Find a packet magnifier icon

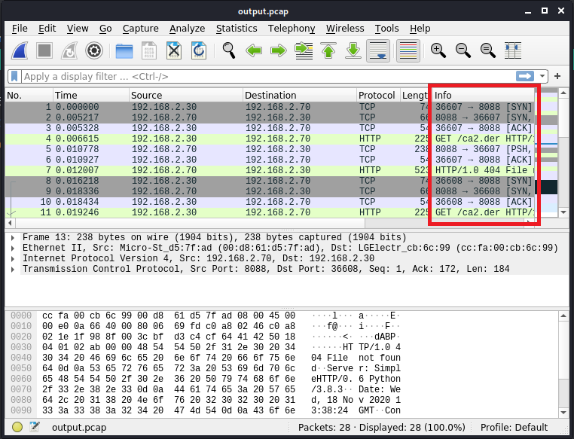(x=229, y=50)
